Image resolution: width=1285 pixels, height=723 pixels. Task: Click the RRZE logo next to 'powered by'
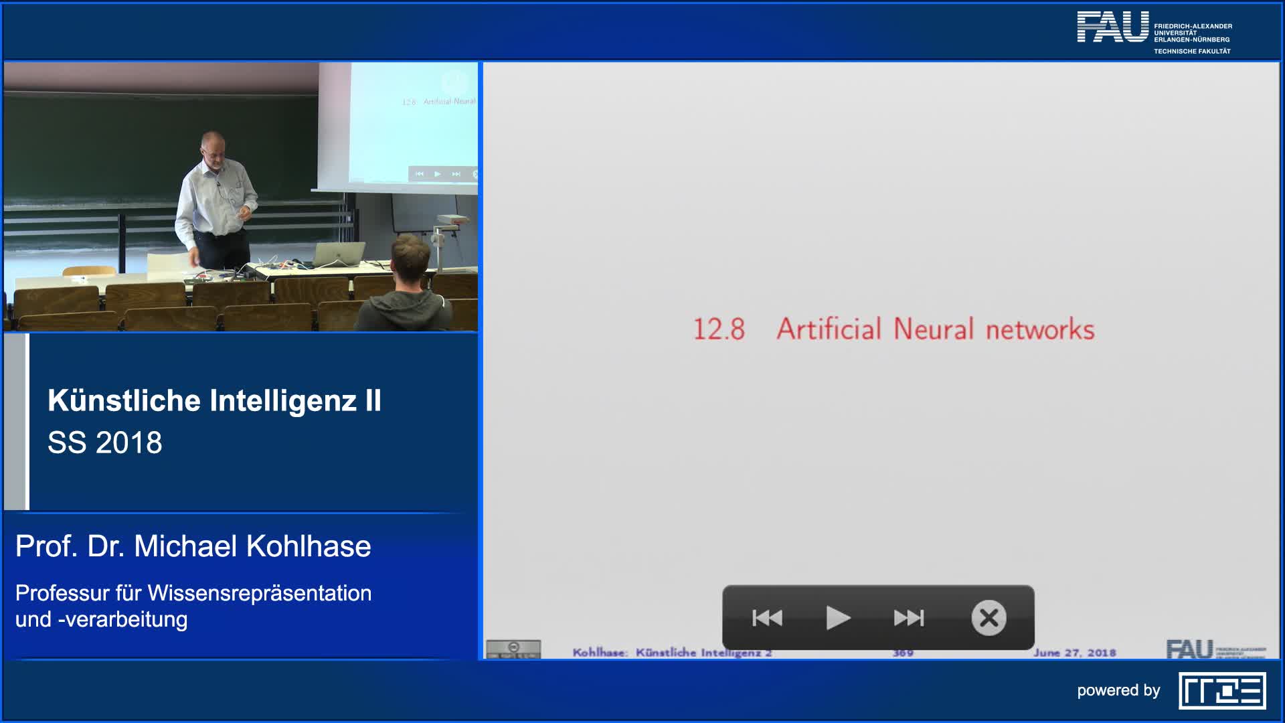pos(1222,691)
